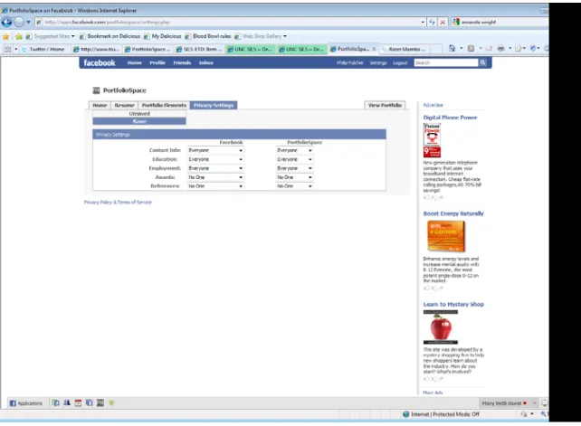Click the Refresh icon beside the address bar
Image resolution: width=581 pixels, height=426 pixels.
coord(432,23)
